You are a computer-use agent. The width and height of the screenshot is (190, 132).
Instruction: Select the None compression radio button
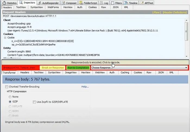click(x=10, y=97)
